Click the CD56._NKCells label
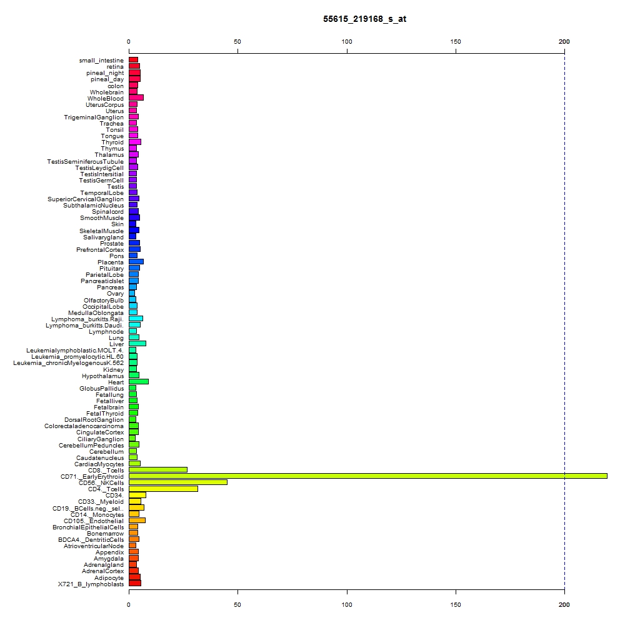Image resolution: width=625 pixels, height=625 pixels. pyautogui.click(x=101, y=483)
